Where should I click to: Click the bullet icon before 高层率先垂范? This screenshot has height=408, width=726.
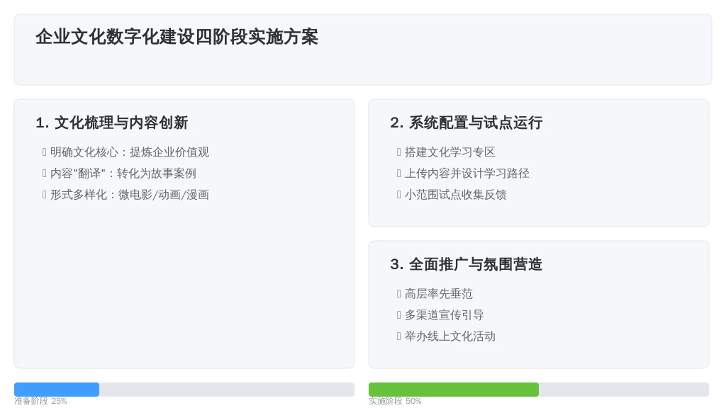pos(399,294)
